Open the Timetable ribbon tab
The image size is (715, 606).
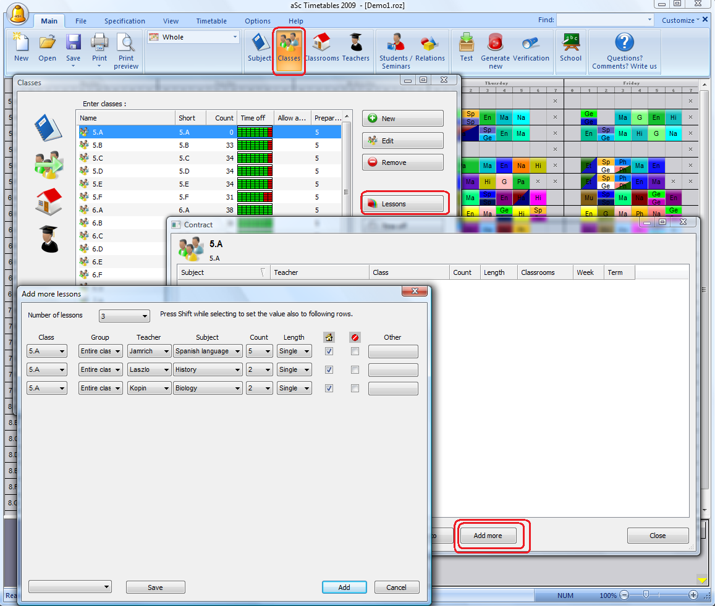tap(211, 21)
